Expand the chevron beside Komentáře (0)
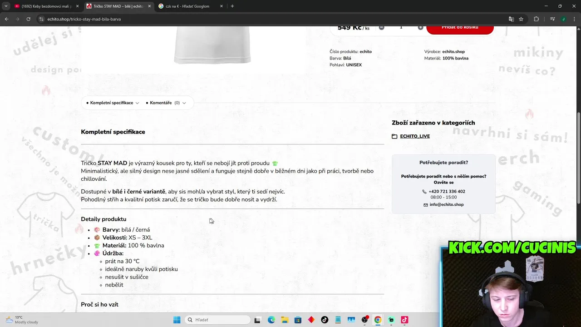Screen dimensions: 581x327 point(184,103)
